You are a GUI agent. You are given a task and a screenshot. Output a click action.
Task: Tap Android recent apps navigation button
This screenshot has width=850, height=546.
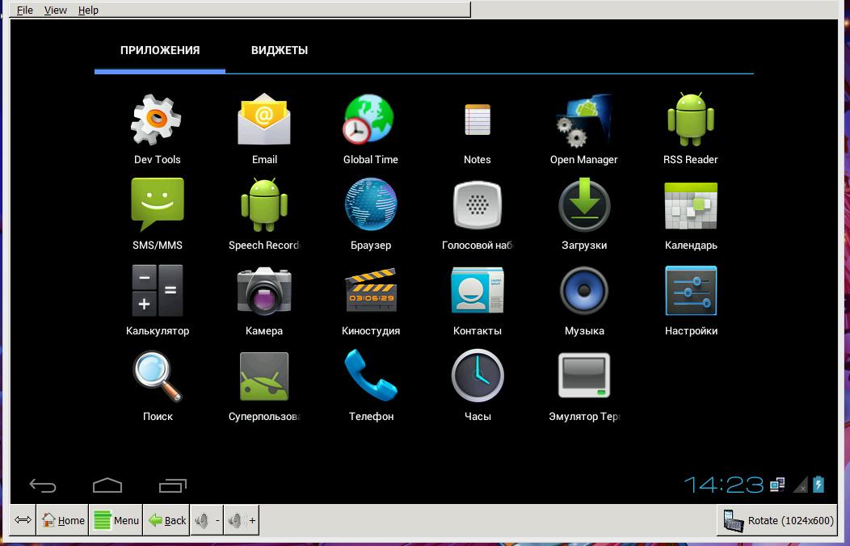(x=173, y=485)
